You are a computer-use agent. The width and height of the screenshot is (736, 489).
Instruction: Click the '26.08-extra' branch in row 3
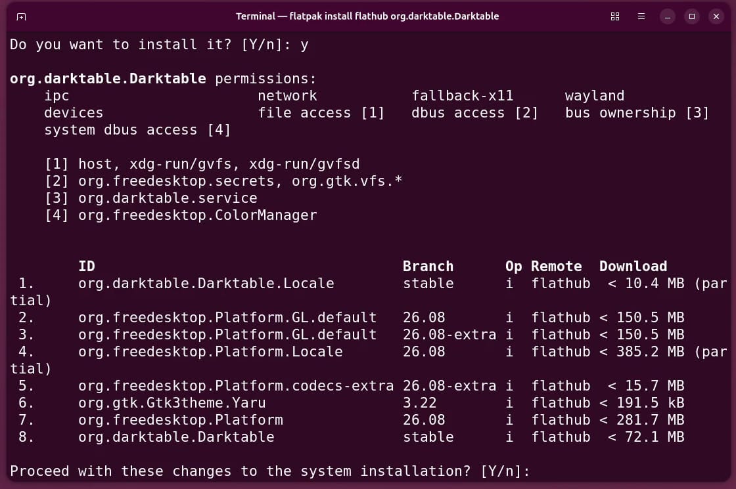pos(449,334)
